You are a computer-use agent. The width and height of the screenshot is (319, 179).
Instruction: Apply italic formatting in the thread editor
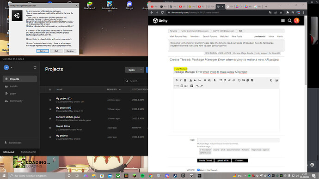coord(181,80)
